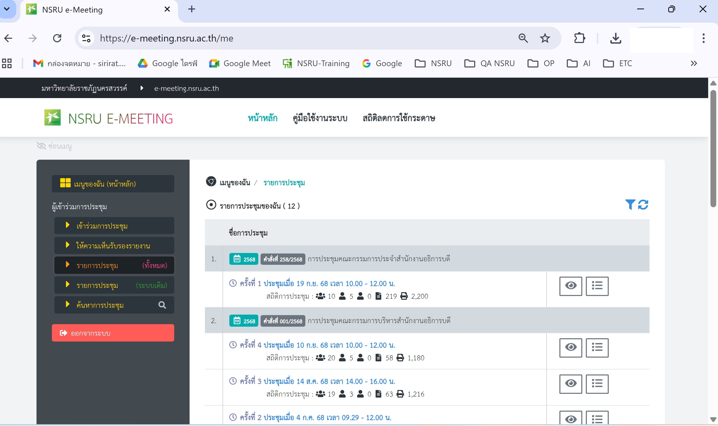The image size is (718, 426).
Task: Click the browser address bar URL
Action: click(x=167, y=38)
